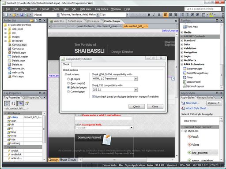Select web.config in Folder List
The height and width of the screenshot is (169, 226).
[18, 73]
